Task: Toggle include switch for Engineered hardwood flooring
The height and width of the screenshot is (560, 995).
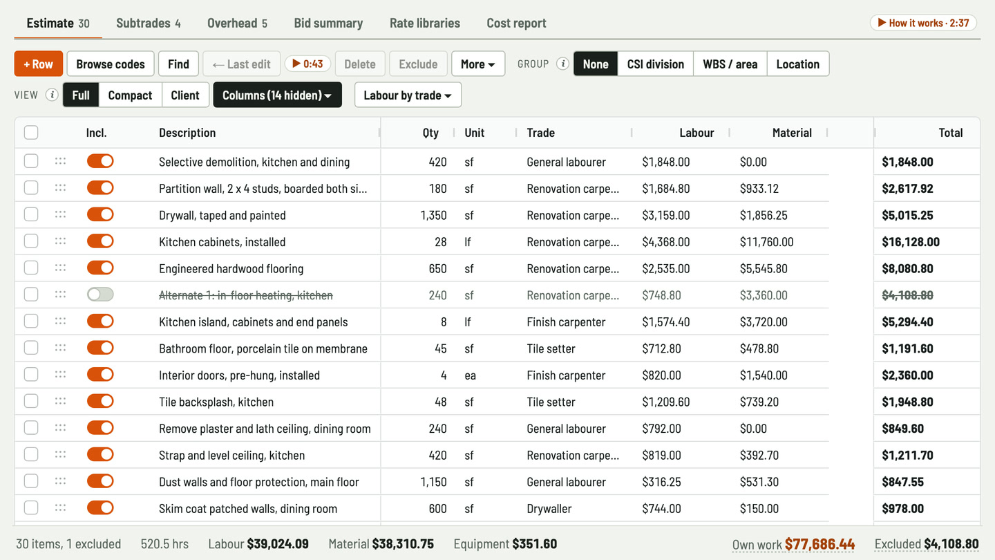Action: click(100, 268)
